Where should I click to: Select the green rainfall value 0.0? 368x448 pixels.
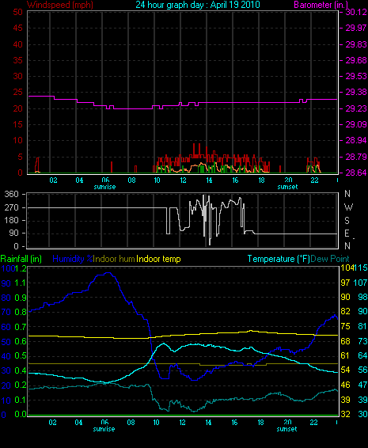pyautogui.click(x=21, y=414)
